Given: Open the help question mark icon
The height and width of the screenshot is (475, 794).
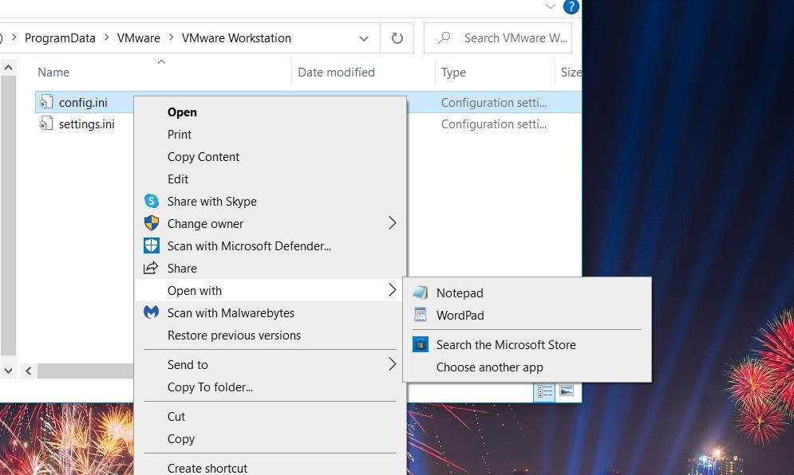Looking at the screenshot, I should click(x=571, y=6).
